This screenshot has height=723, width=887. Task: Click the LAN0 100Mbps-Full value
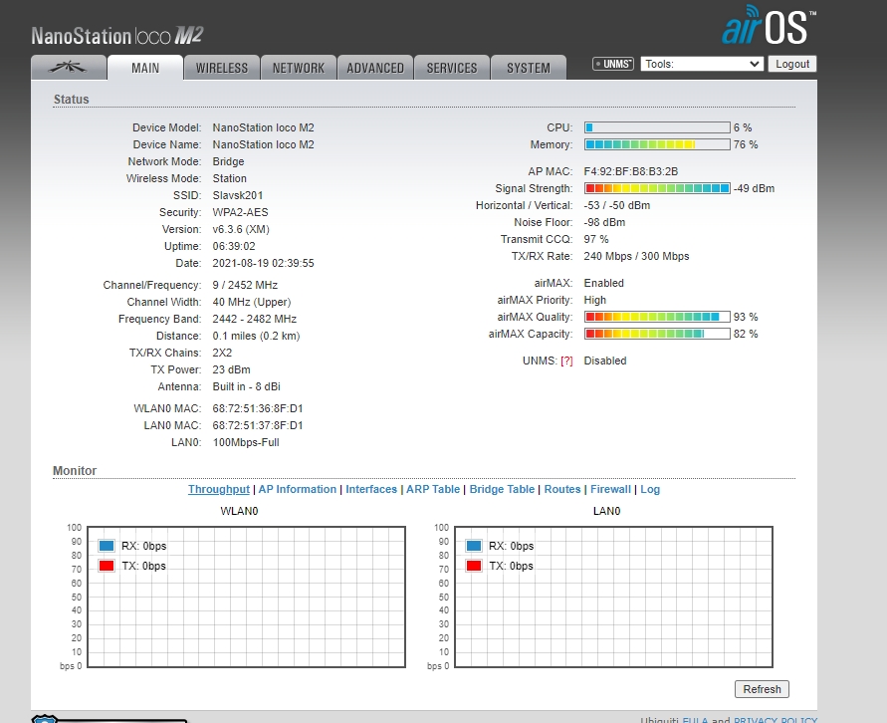pyautogui.click(x=246, y=442)
